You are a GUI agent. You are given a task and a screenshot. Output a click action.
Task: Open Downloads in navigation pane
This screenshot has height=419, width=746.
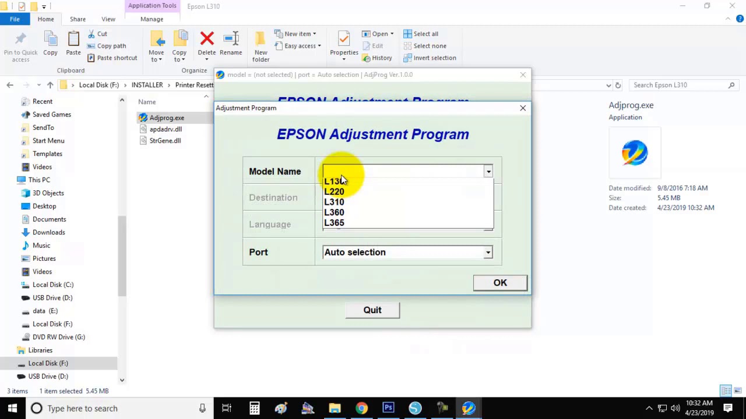49,232
